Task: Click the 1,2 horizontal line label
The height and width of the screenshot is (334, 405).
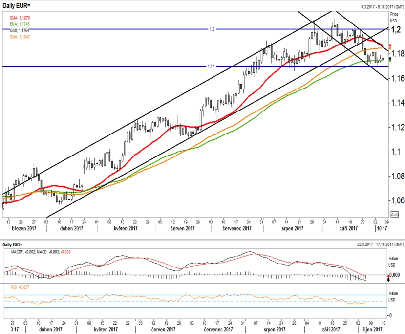Action: pyautogui.click(x=212, y=29)
